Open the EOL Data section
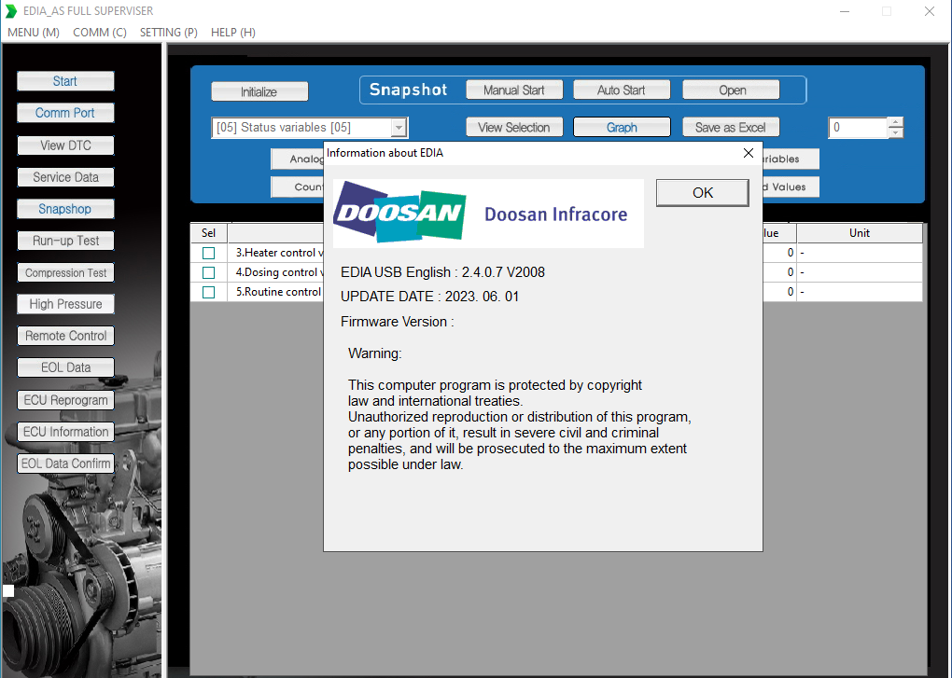 click(65, 367)
